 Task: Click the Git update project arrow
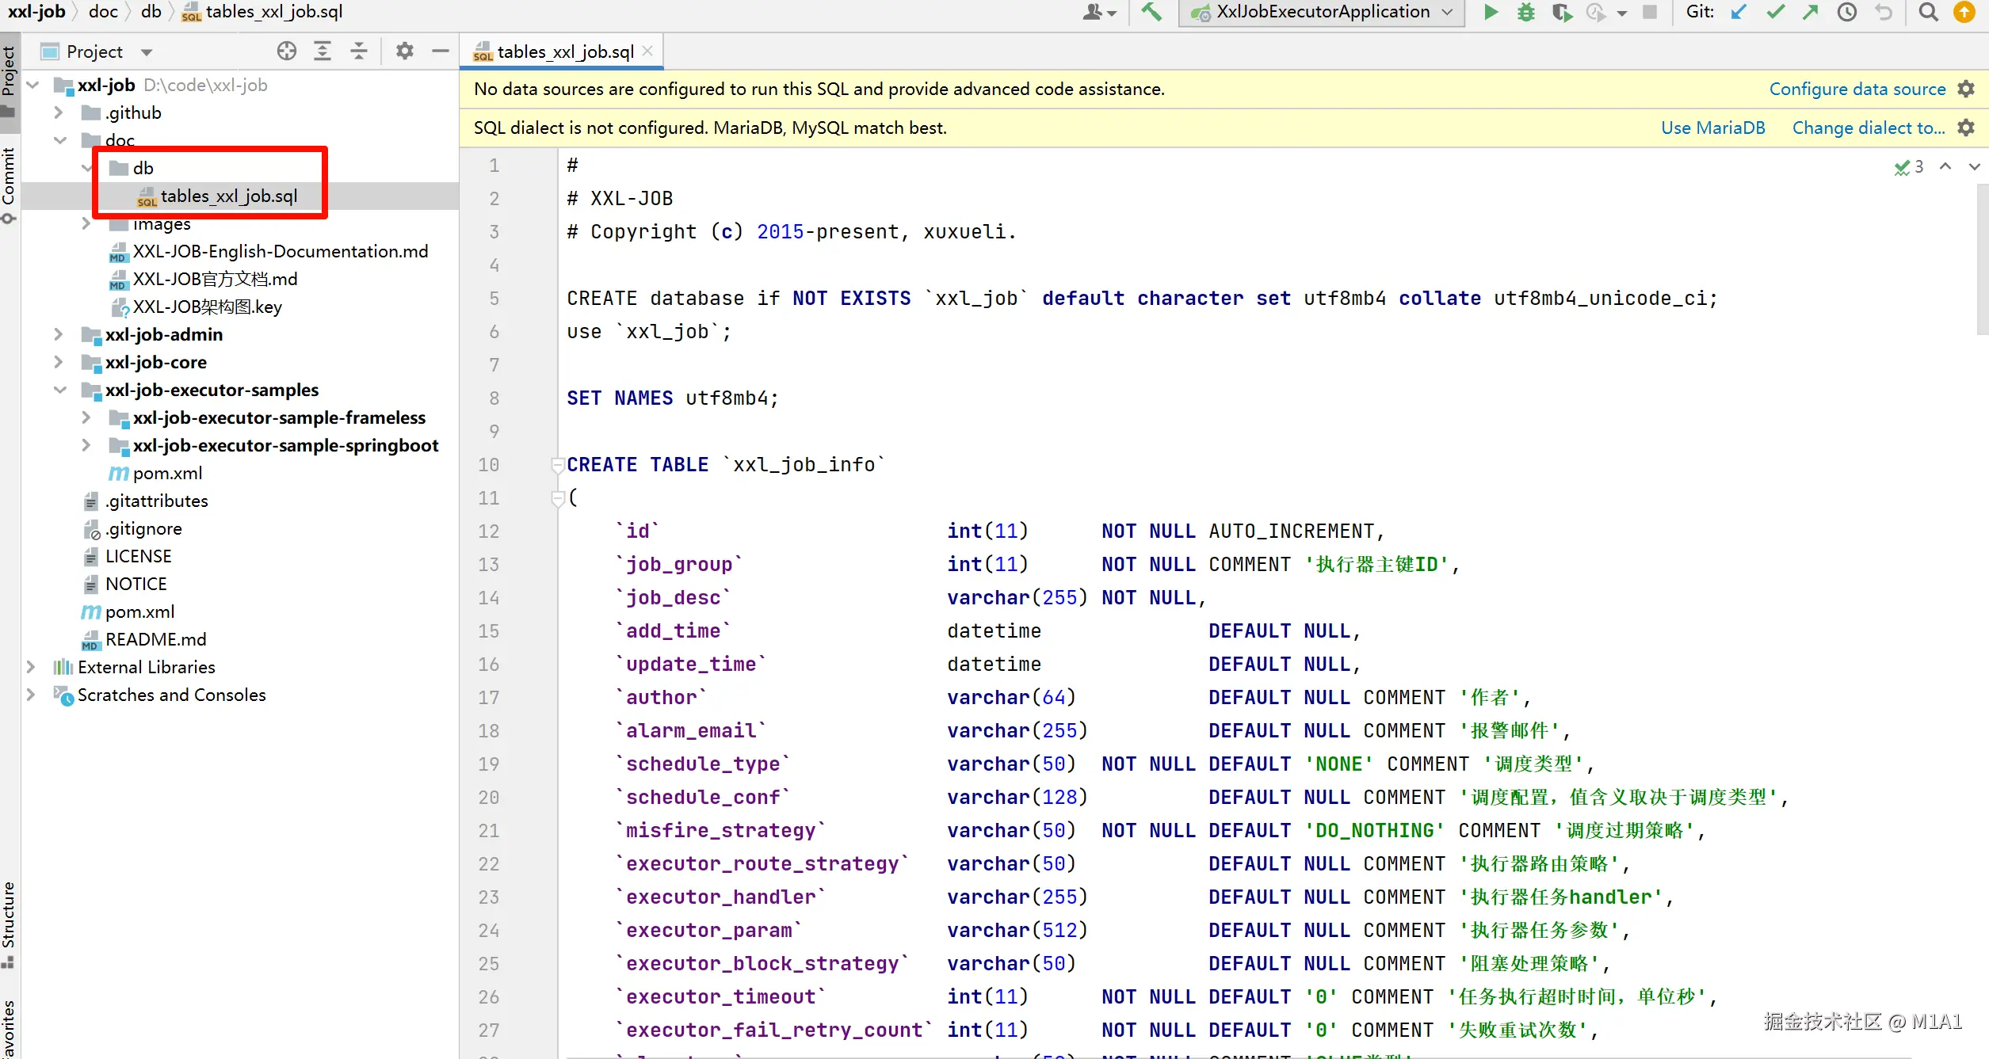tap(1739, 12)
